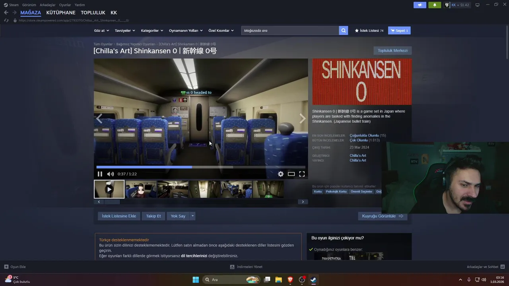509x286 pixels.
Task: Open Steam from the taskbar
Action: pos(314,280)
